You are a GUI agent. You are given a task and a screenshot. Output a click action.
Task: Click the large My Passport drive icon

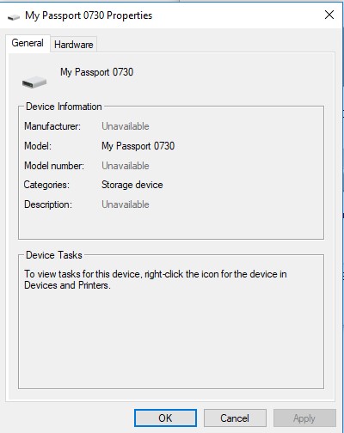34,82
